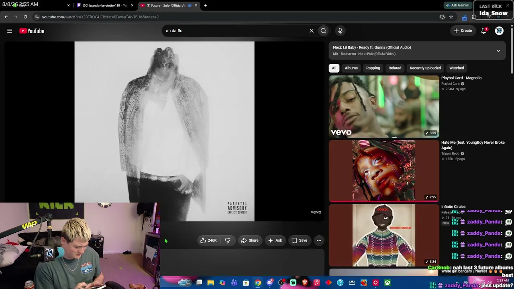
Task: Select the All filter chip
Action: pos(334,68)
